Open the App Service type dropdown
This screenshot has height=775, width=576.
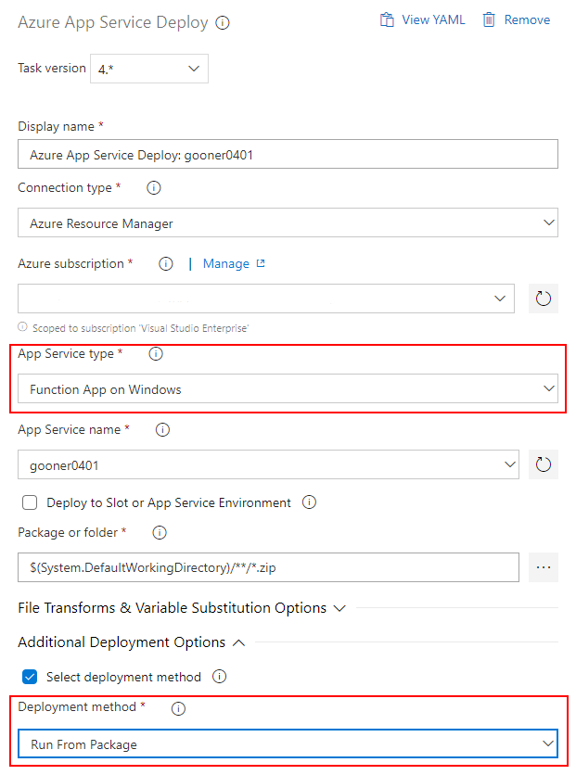point(288,389)
